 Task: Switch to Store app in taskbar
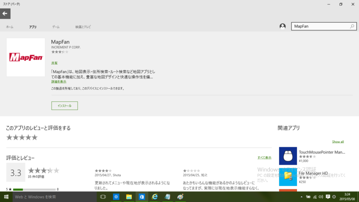(142, 197)
